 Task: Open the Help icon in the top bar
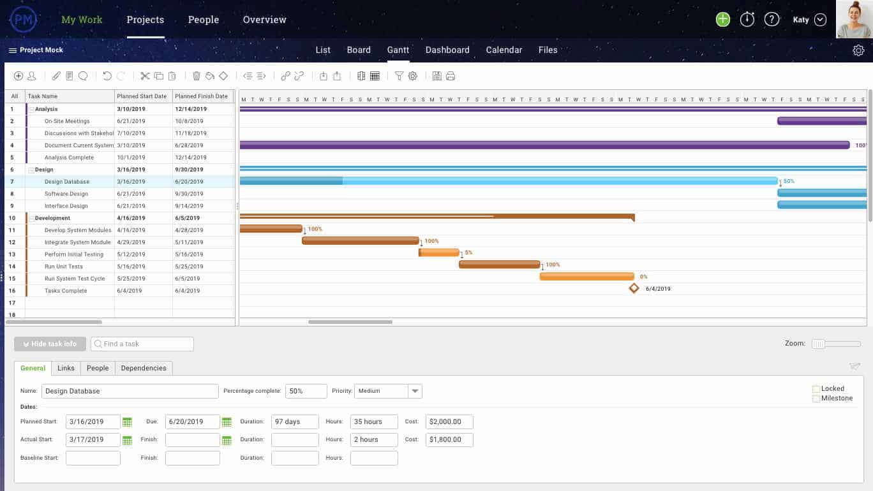click(x=772, y=19)
